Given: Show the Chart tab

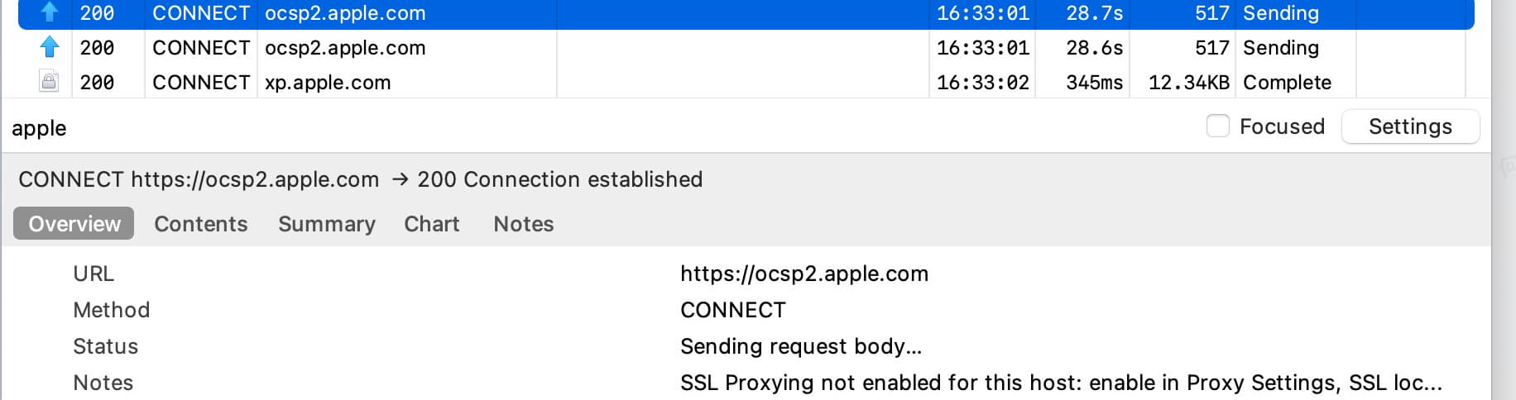Looking at the screenshot, I should point(432,224).
